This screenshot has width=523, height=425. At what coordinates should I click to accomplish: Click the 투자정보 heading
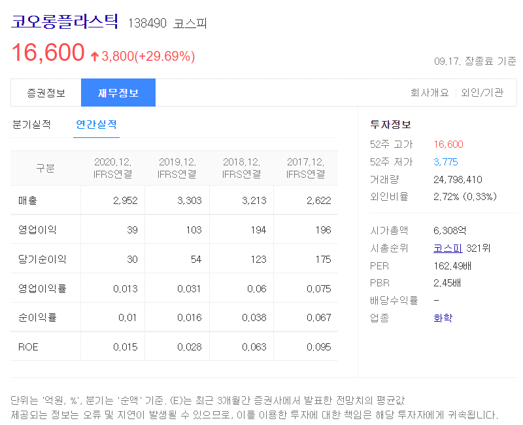point(390,124)
